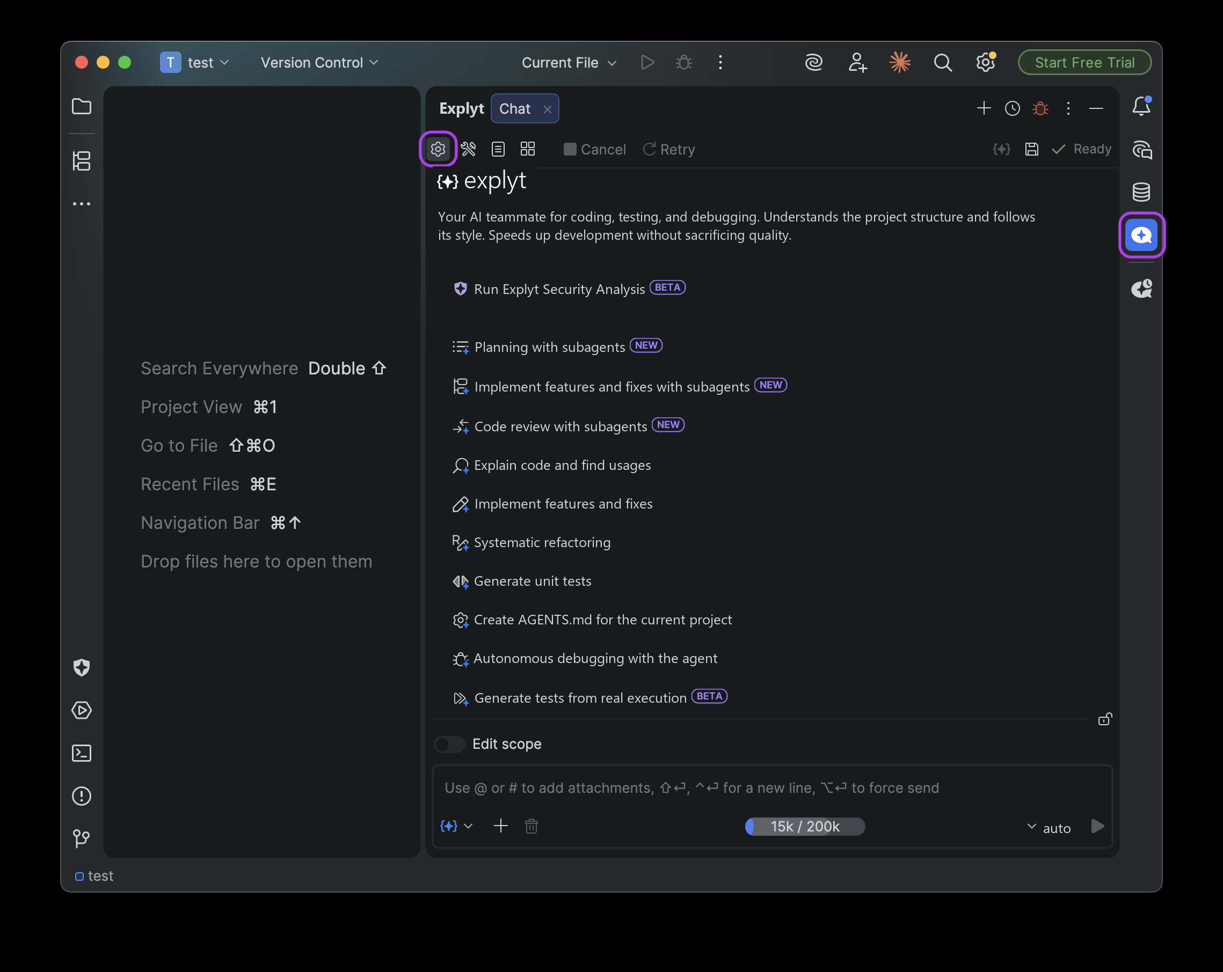This screenshot has width=1223, height=972.
Task: Open chat history clock icon
Action: pos(1012,108)
